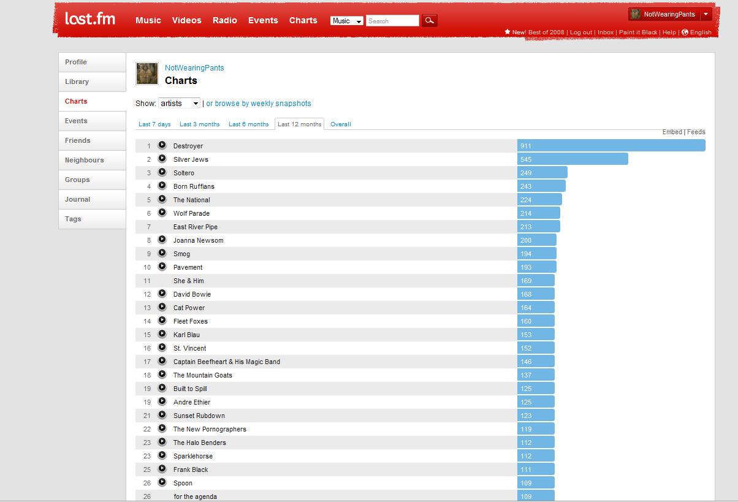This screenshot has width=738, height=502.
Task: Click the search magnifier icon
Action: coord(429,20)
